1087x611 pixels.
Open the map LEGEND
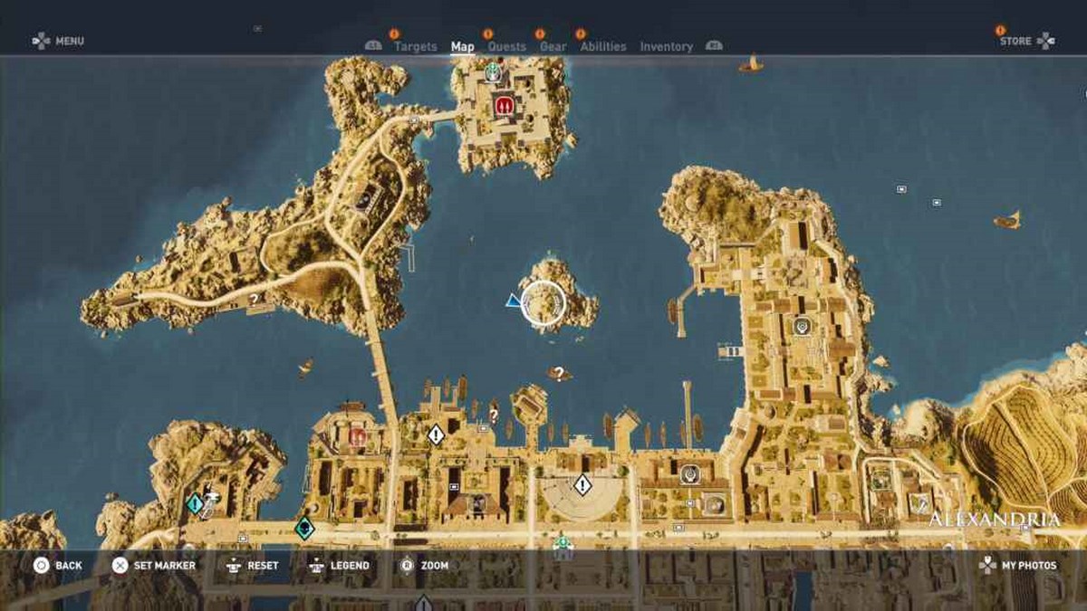(x=339, y=566)
